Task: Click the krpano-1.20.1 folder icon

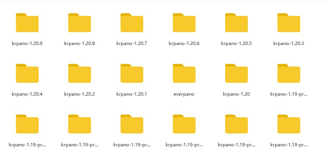Action: (132, 73)
